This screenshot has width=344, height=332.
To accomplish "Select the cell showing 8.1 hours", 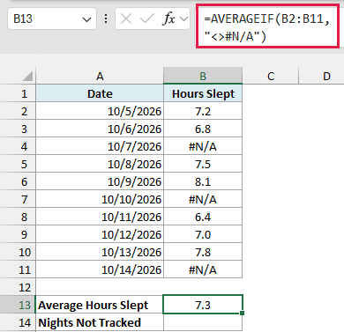I will pyautogui.click(x=203, y=181).
